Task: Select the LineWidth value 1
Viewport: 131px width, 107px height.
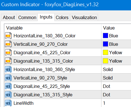Action: (x=104, y=103)
